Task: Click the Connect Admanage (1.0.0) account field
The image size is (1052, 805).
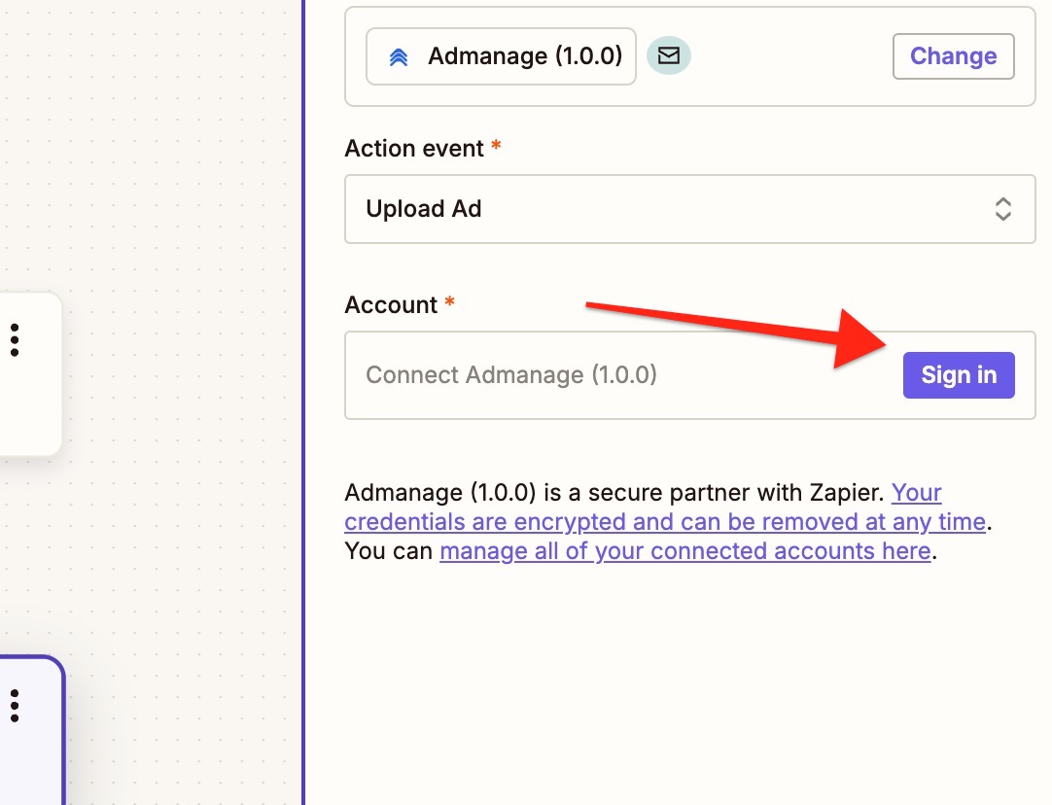Action: tap(689, 375)
